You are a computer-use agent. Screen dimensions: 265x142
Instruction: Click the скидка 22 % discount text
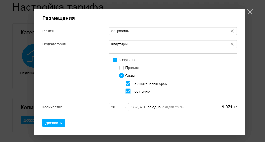[x=173, y=107]
